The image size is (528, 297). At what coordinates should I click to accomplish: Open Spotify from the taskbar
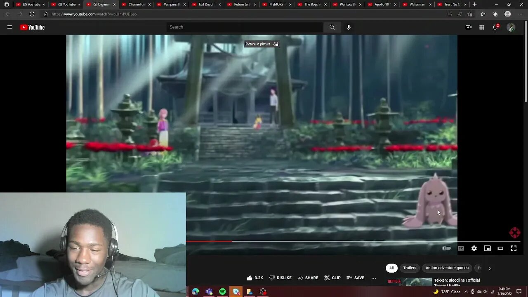(223, 292)
